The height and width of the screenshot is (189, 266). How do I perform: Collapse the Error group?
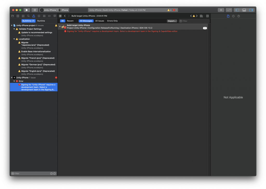pyautogui.click(x=14, y=81)
